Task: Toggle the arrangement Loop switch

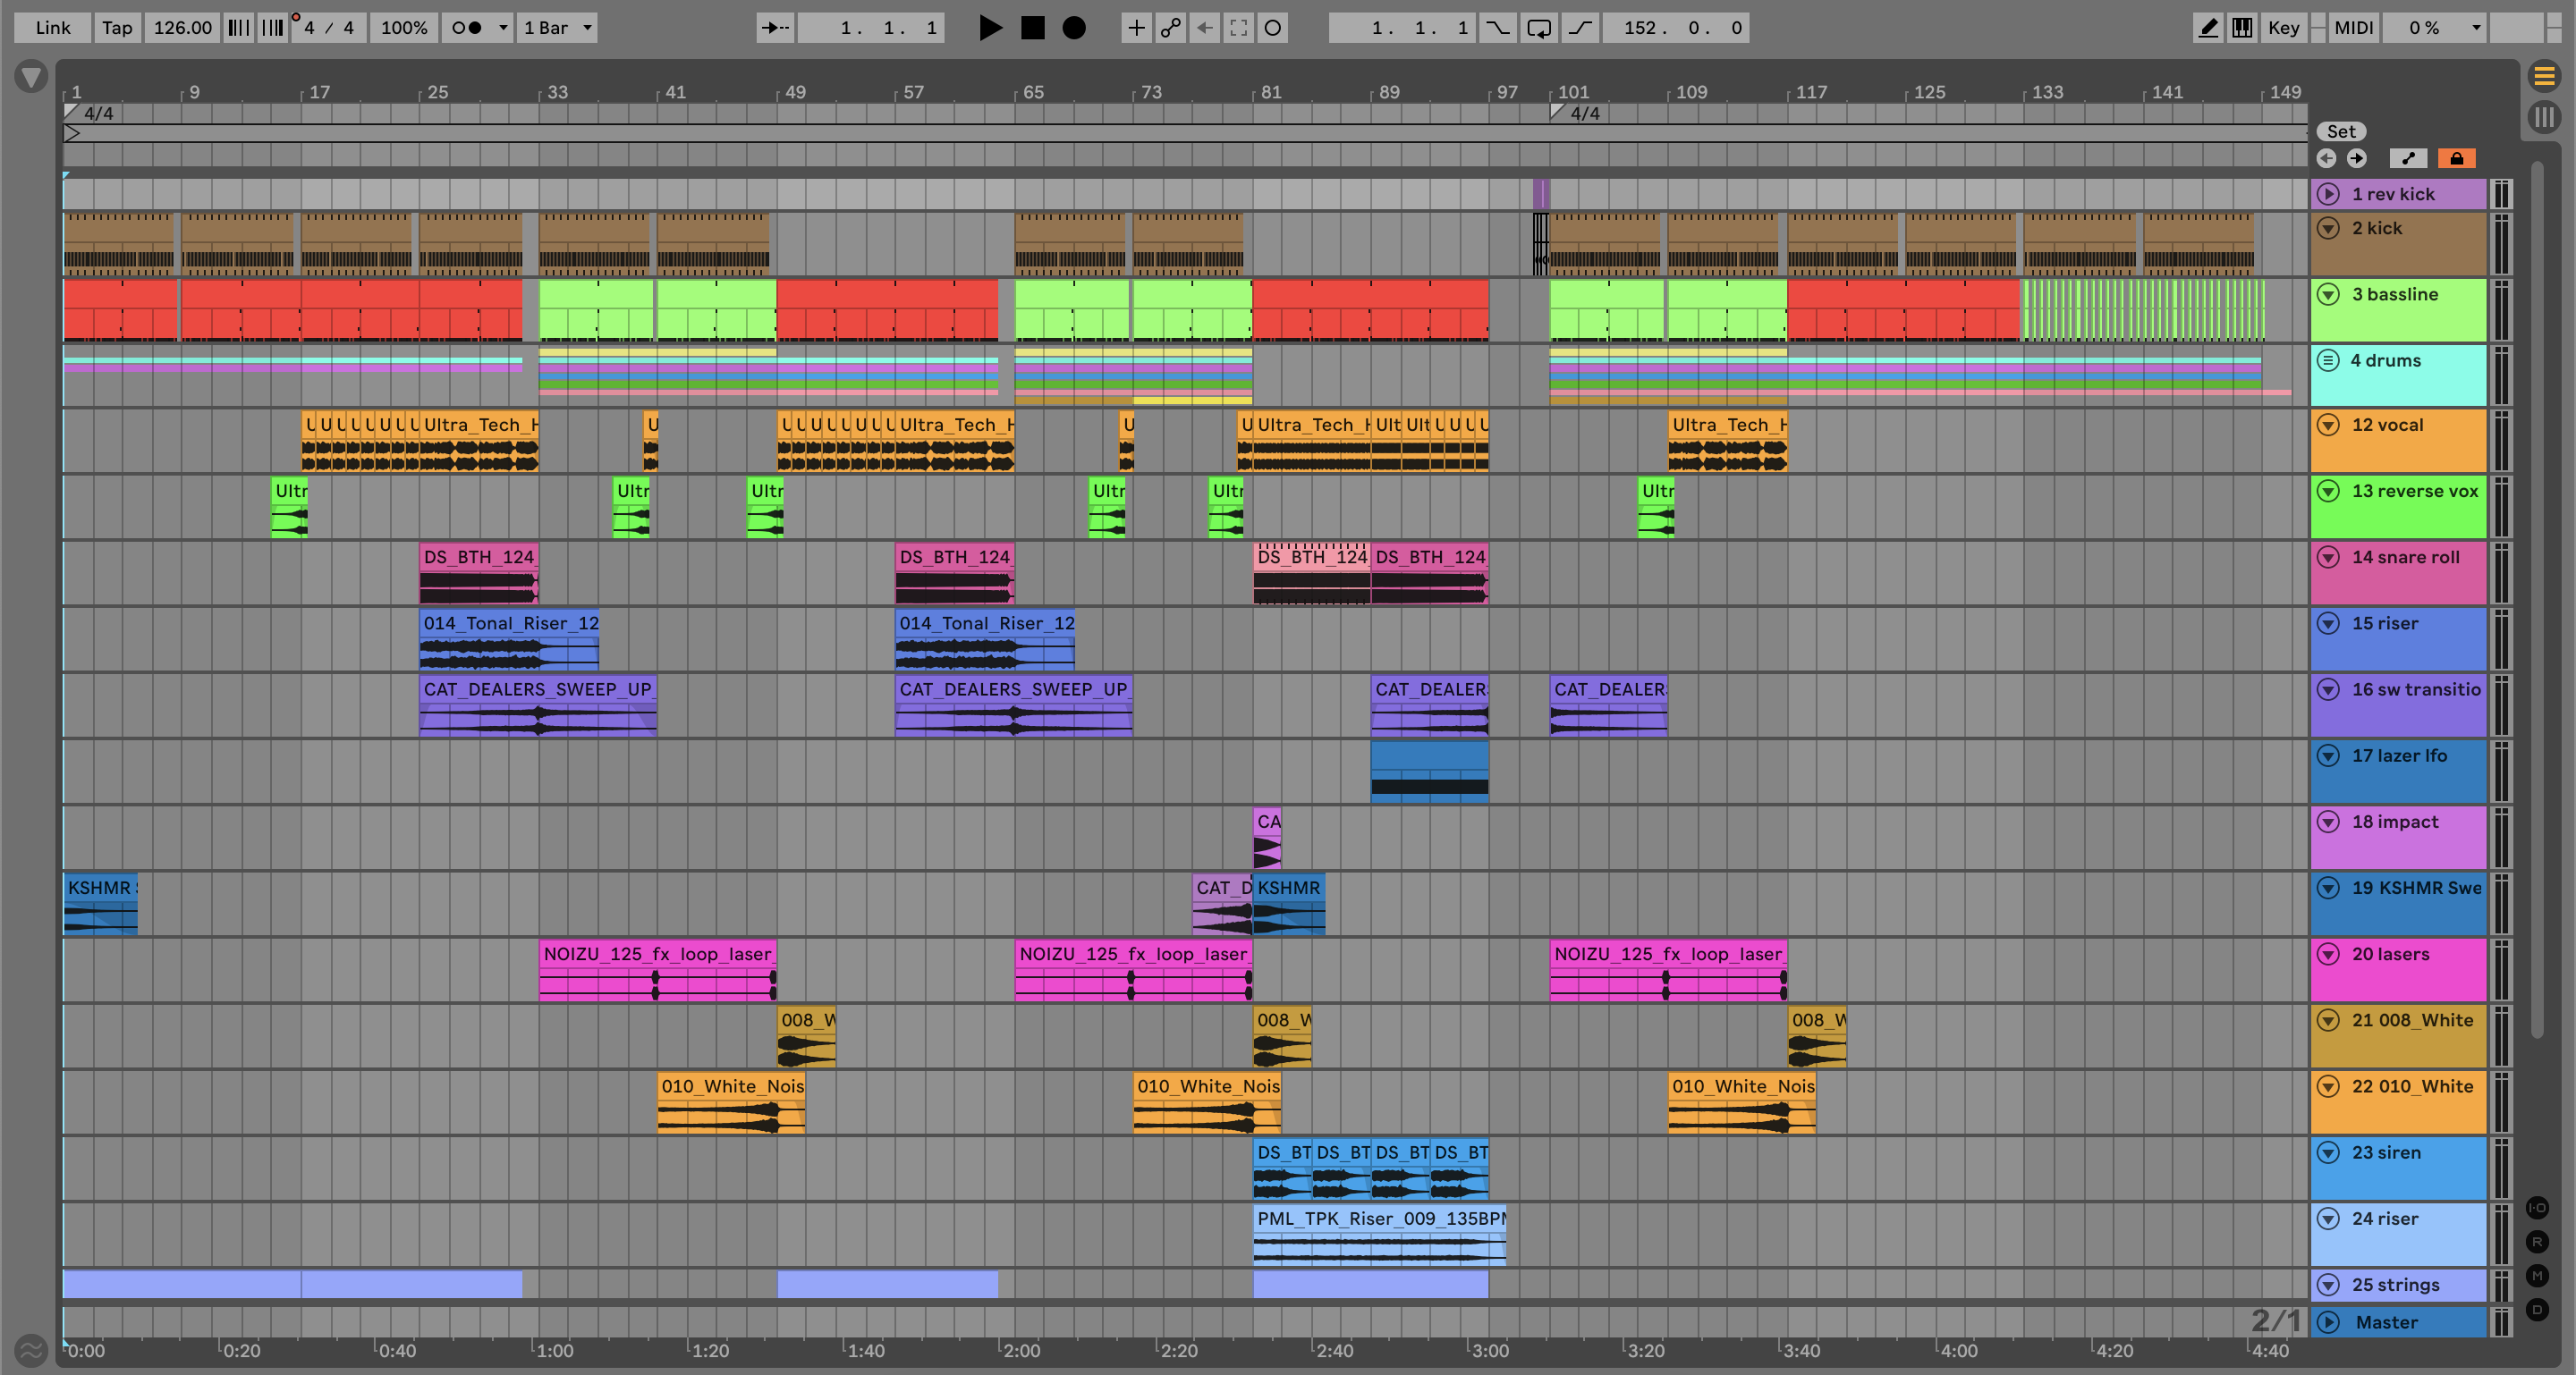Action: [x=1538, y=28]
